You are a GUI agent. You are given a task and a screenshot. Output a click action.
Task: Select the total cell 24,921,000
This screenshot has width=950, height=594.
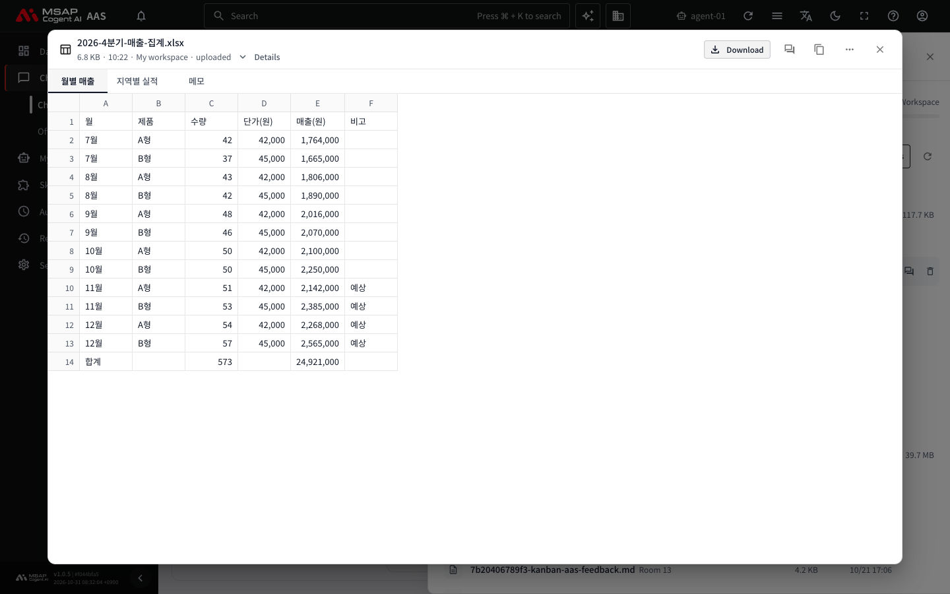click(317, 362)
